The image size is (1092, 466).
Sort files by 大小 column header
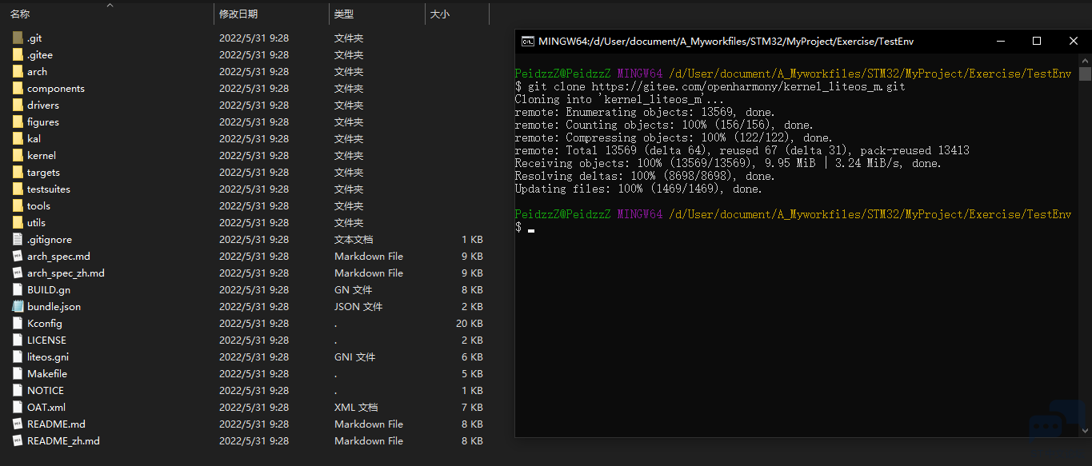coord(439,14)
